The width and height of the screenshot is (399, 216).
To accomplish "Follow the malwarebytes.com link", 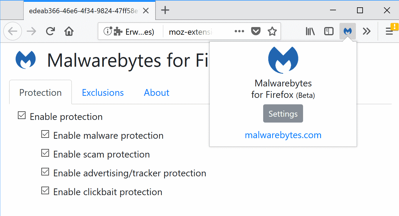I will tap(283, 135).
